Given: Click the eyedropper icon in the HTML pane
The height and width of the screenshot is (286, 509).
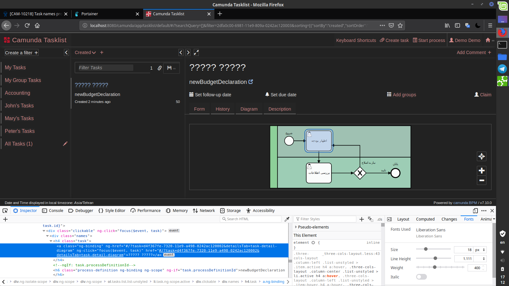Looking at the screenshot, I should click(x=287, y=219).
